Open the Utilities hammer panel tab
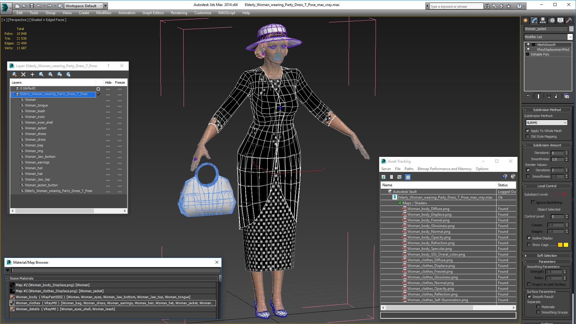576x324 pixels. 568,20
